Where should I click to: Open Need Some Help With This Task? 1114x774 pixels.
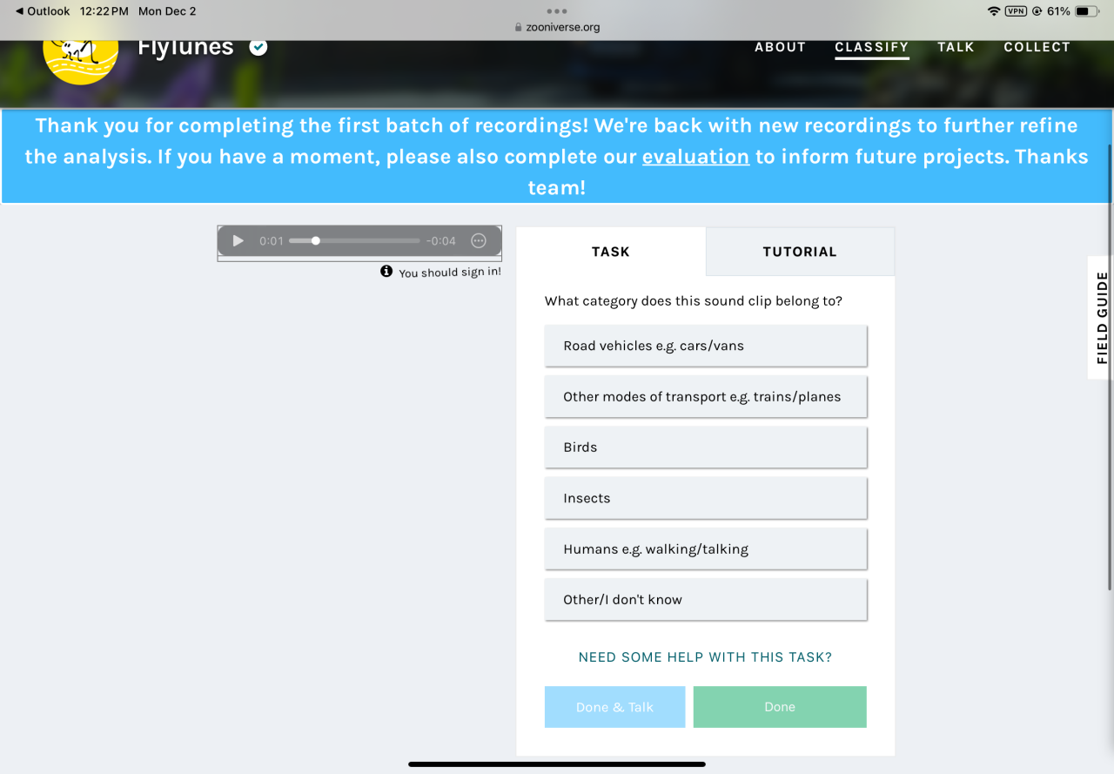(706, 657)
